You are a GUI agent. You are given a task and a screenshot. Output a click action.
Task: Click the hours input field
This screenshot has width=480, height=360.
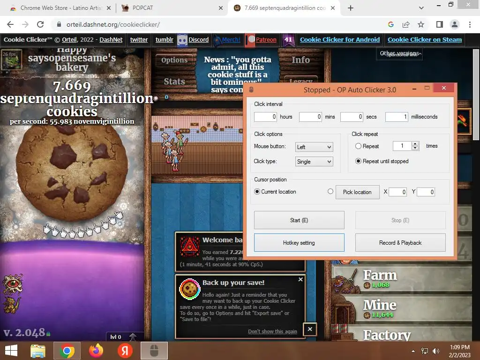[x=265, y=117]
